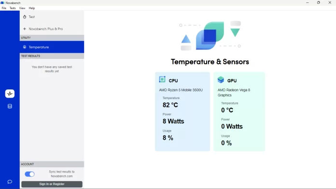Screen dimensions: 336x189
Task: Open the database stack icon in the sidebar
Action: point(10,106)
